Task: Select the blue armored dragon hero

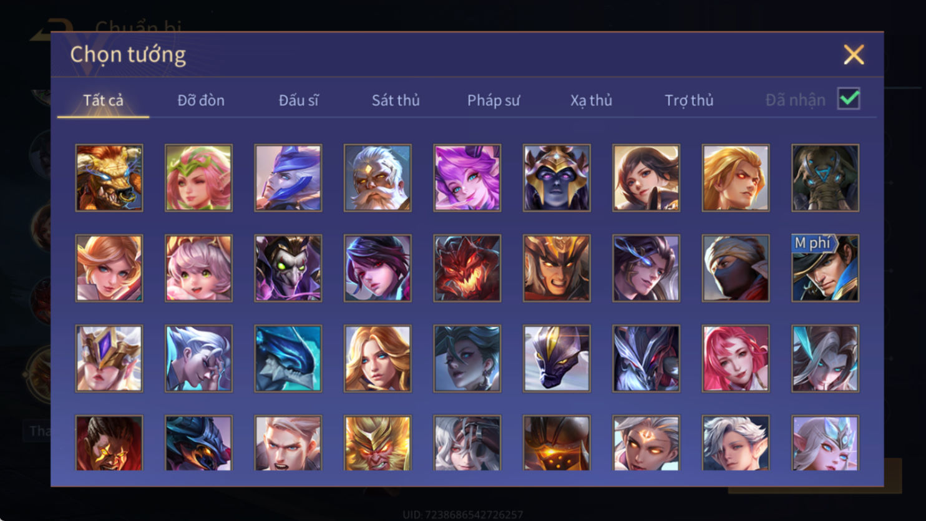Action: click(x=288, y=359)
